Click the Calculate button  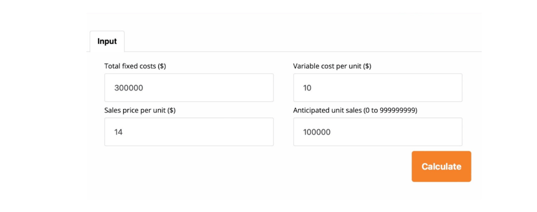click(x=441, y=166)
